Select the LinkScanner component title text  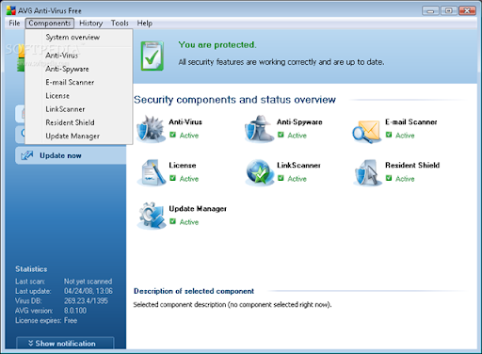click(298, 165)
